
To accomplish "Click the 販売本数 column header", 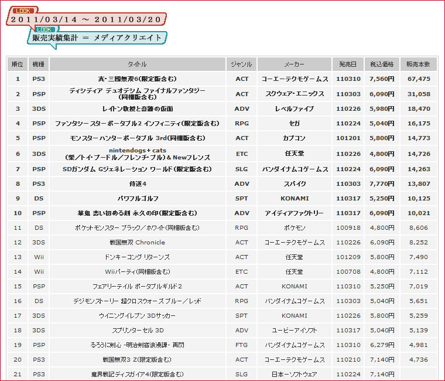I will 418,64.
